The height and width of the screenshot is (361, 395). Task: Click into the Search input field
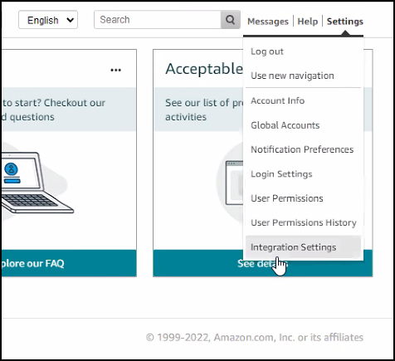[158, 20]
